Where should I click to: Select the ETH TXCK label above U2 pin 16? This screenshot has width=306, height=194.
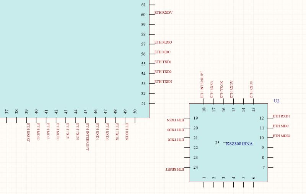(x=222, y=90)
